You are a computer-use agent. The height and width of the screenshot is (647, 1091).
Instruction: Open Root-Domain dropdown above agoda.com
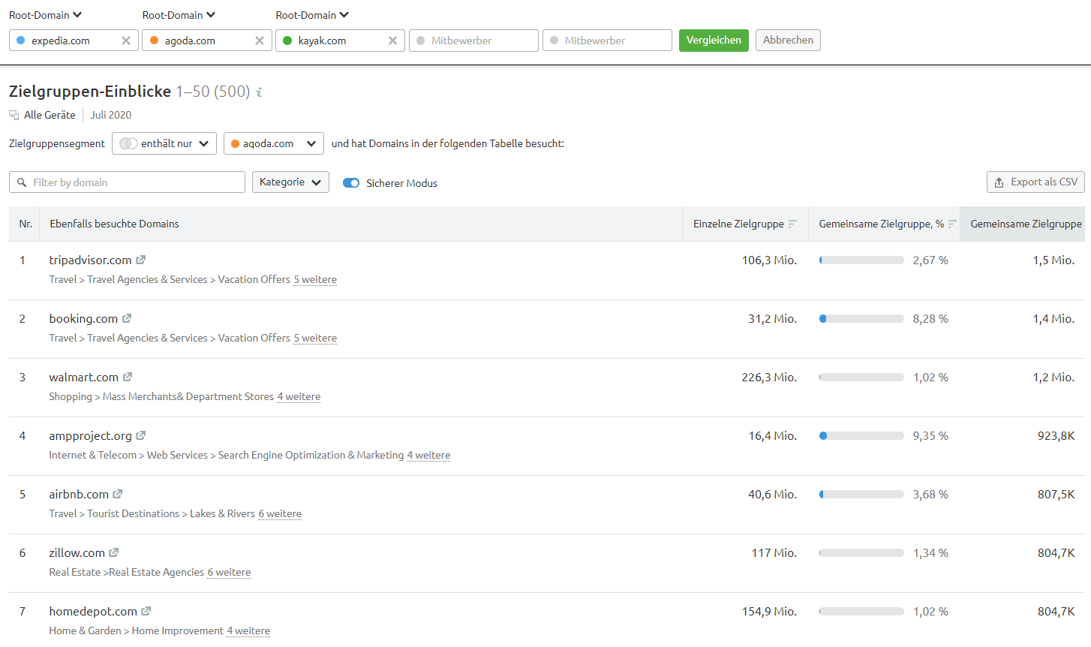point(179,15)
